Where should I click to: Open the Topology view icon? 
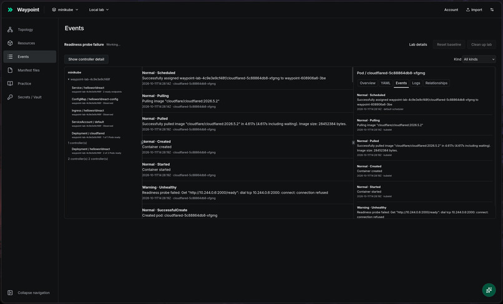click(10, 29)
